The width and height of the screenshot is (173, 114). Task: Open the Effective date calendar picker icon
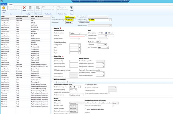coord(106,33)
